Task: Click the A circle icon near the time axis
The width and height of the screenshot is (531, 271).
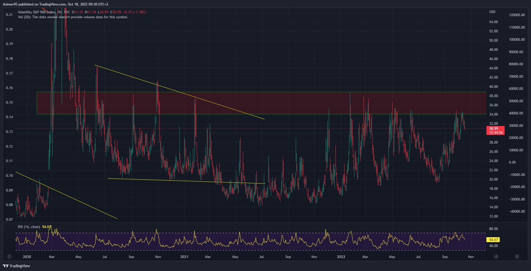Action: tap(496, 257)
